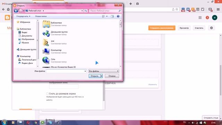Open the Google apps grid icon
This screenshot has width=222, height=125.
200,18
